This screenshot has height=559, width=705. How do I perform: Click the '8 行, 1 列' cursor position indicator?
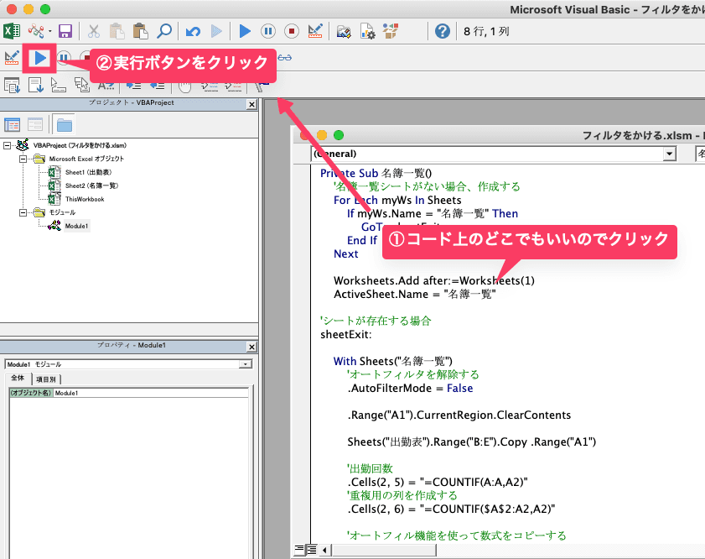point(486,32)
